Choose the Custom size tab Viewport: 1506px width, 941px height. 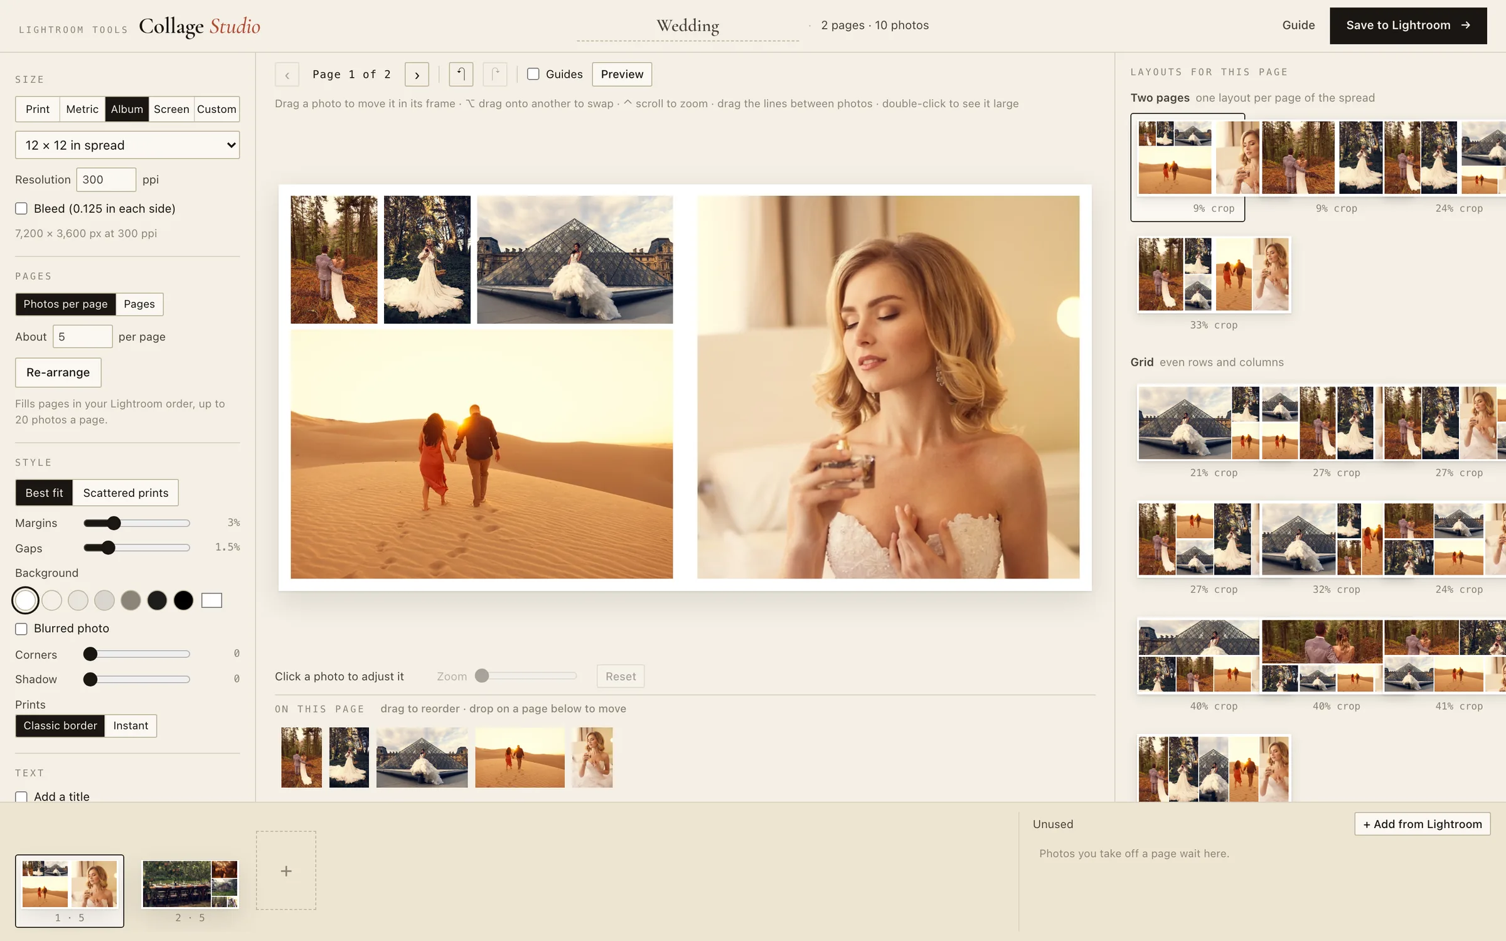pyautogui.click(x=216, y=109)
